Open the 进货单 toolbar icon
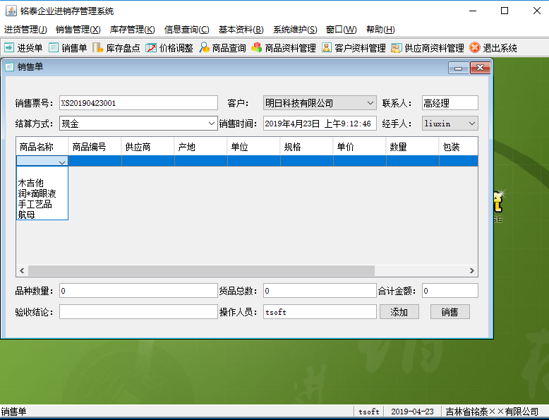This screenshot has height=420, width=549. coord(9,47)
